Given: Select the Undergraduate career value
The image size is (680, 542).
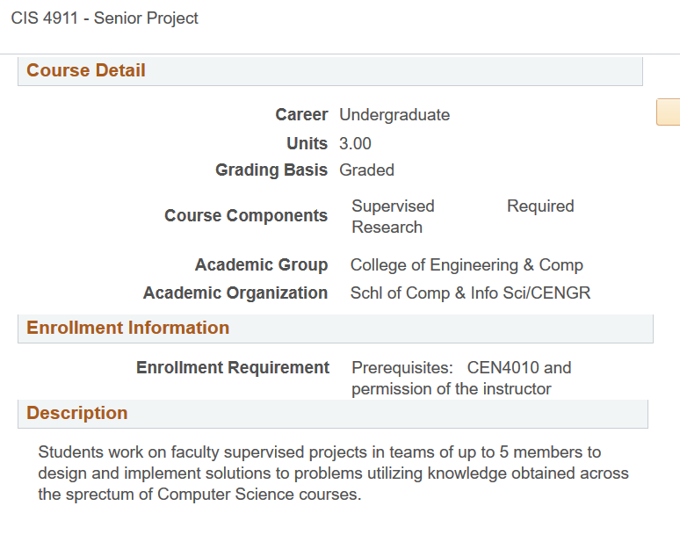Looking at the screenshot, I should [394, 115].
